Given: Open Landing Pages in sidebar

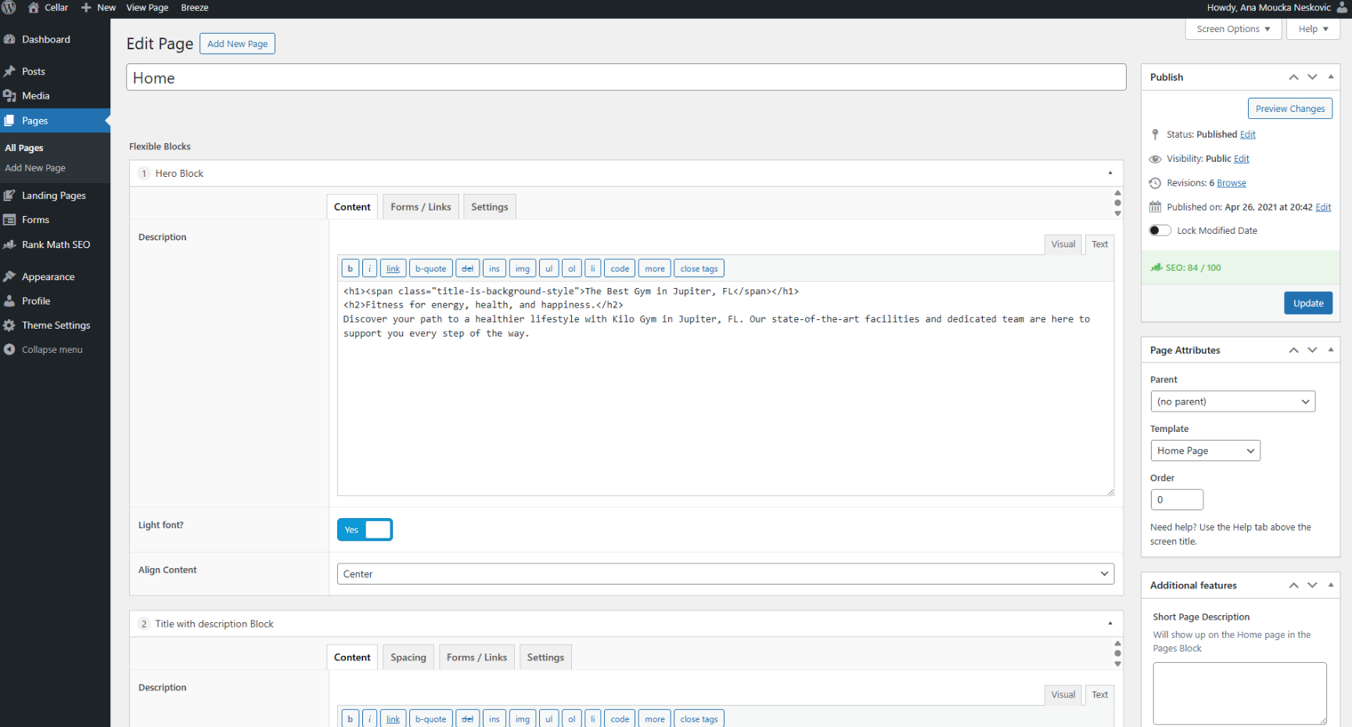Looking at the screenshot, I should click(x=55, y=196).
